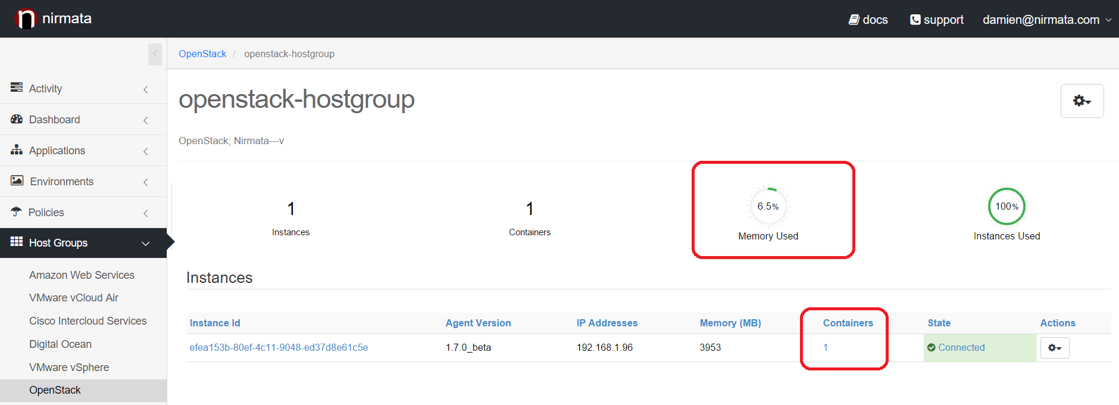Click the Applications hierarchy icon
This screenshot has height=405, width=1119.
(17, 150)
